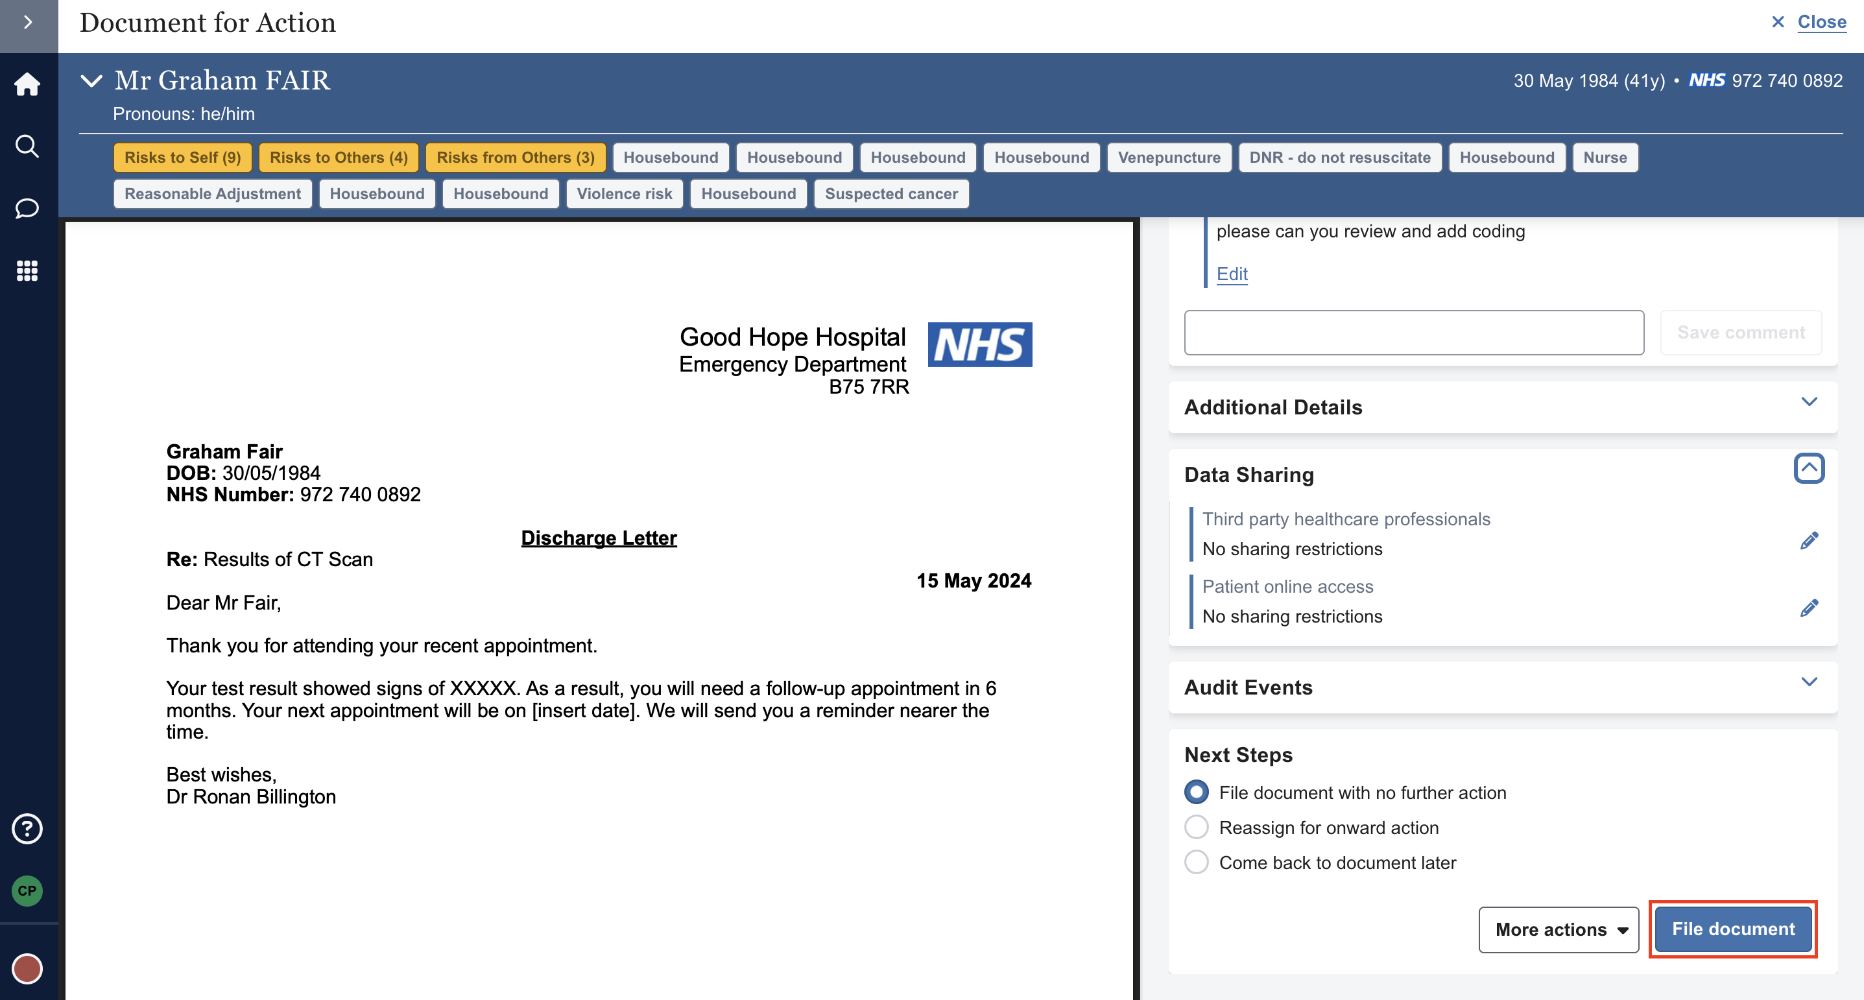Open the search magnifier in sidebar

[27, 146]
